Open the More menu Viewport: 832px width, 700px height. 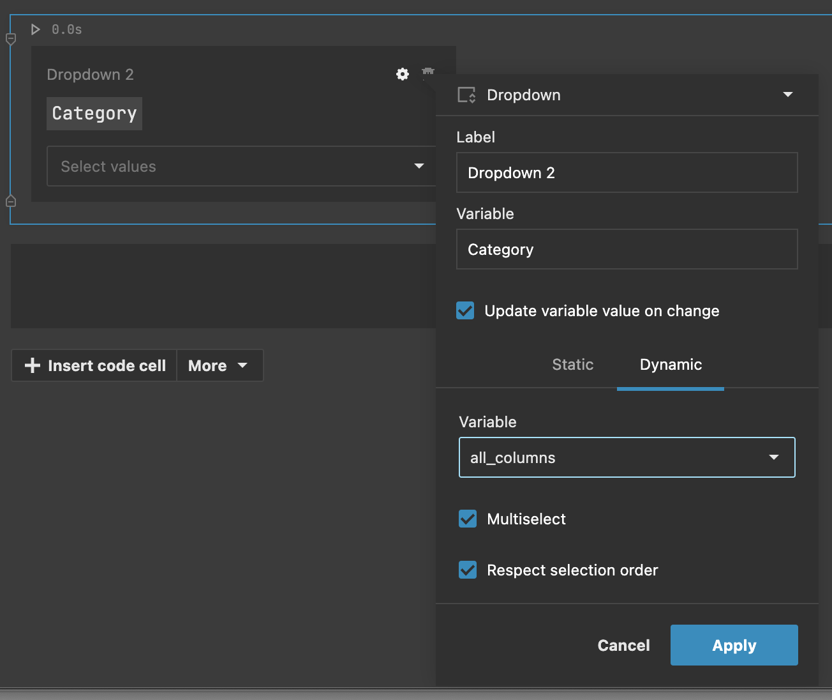pos(219,365)
